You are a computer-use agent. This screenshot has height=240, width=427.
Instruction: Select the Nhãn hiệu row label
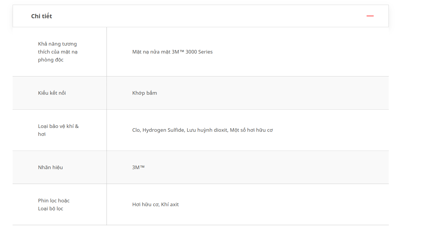[50, 167]
